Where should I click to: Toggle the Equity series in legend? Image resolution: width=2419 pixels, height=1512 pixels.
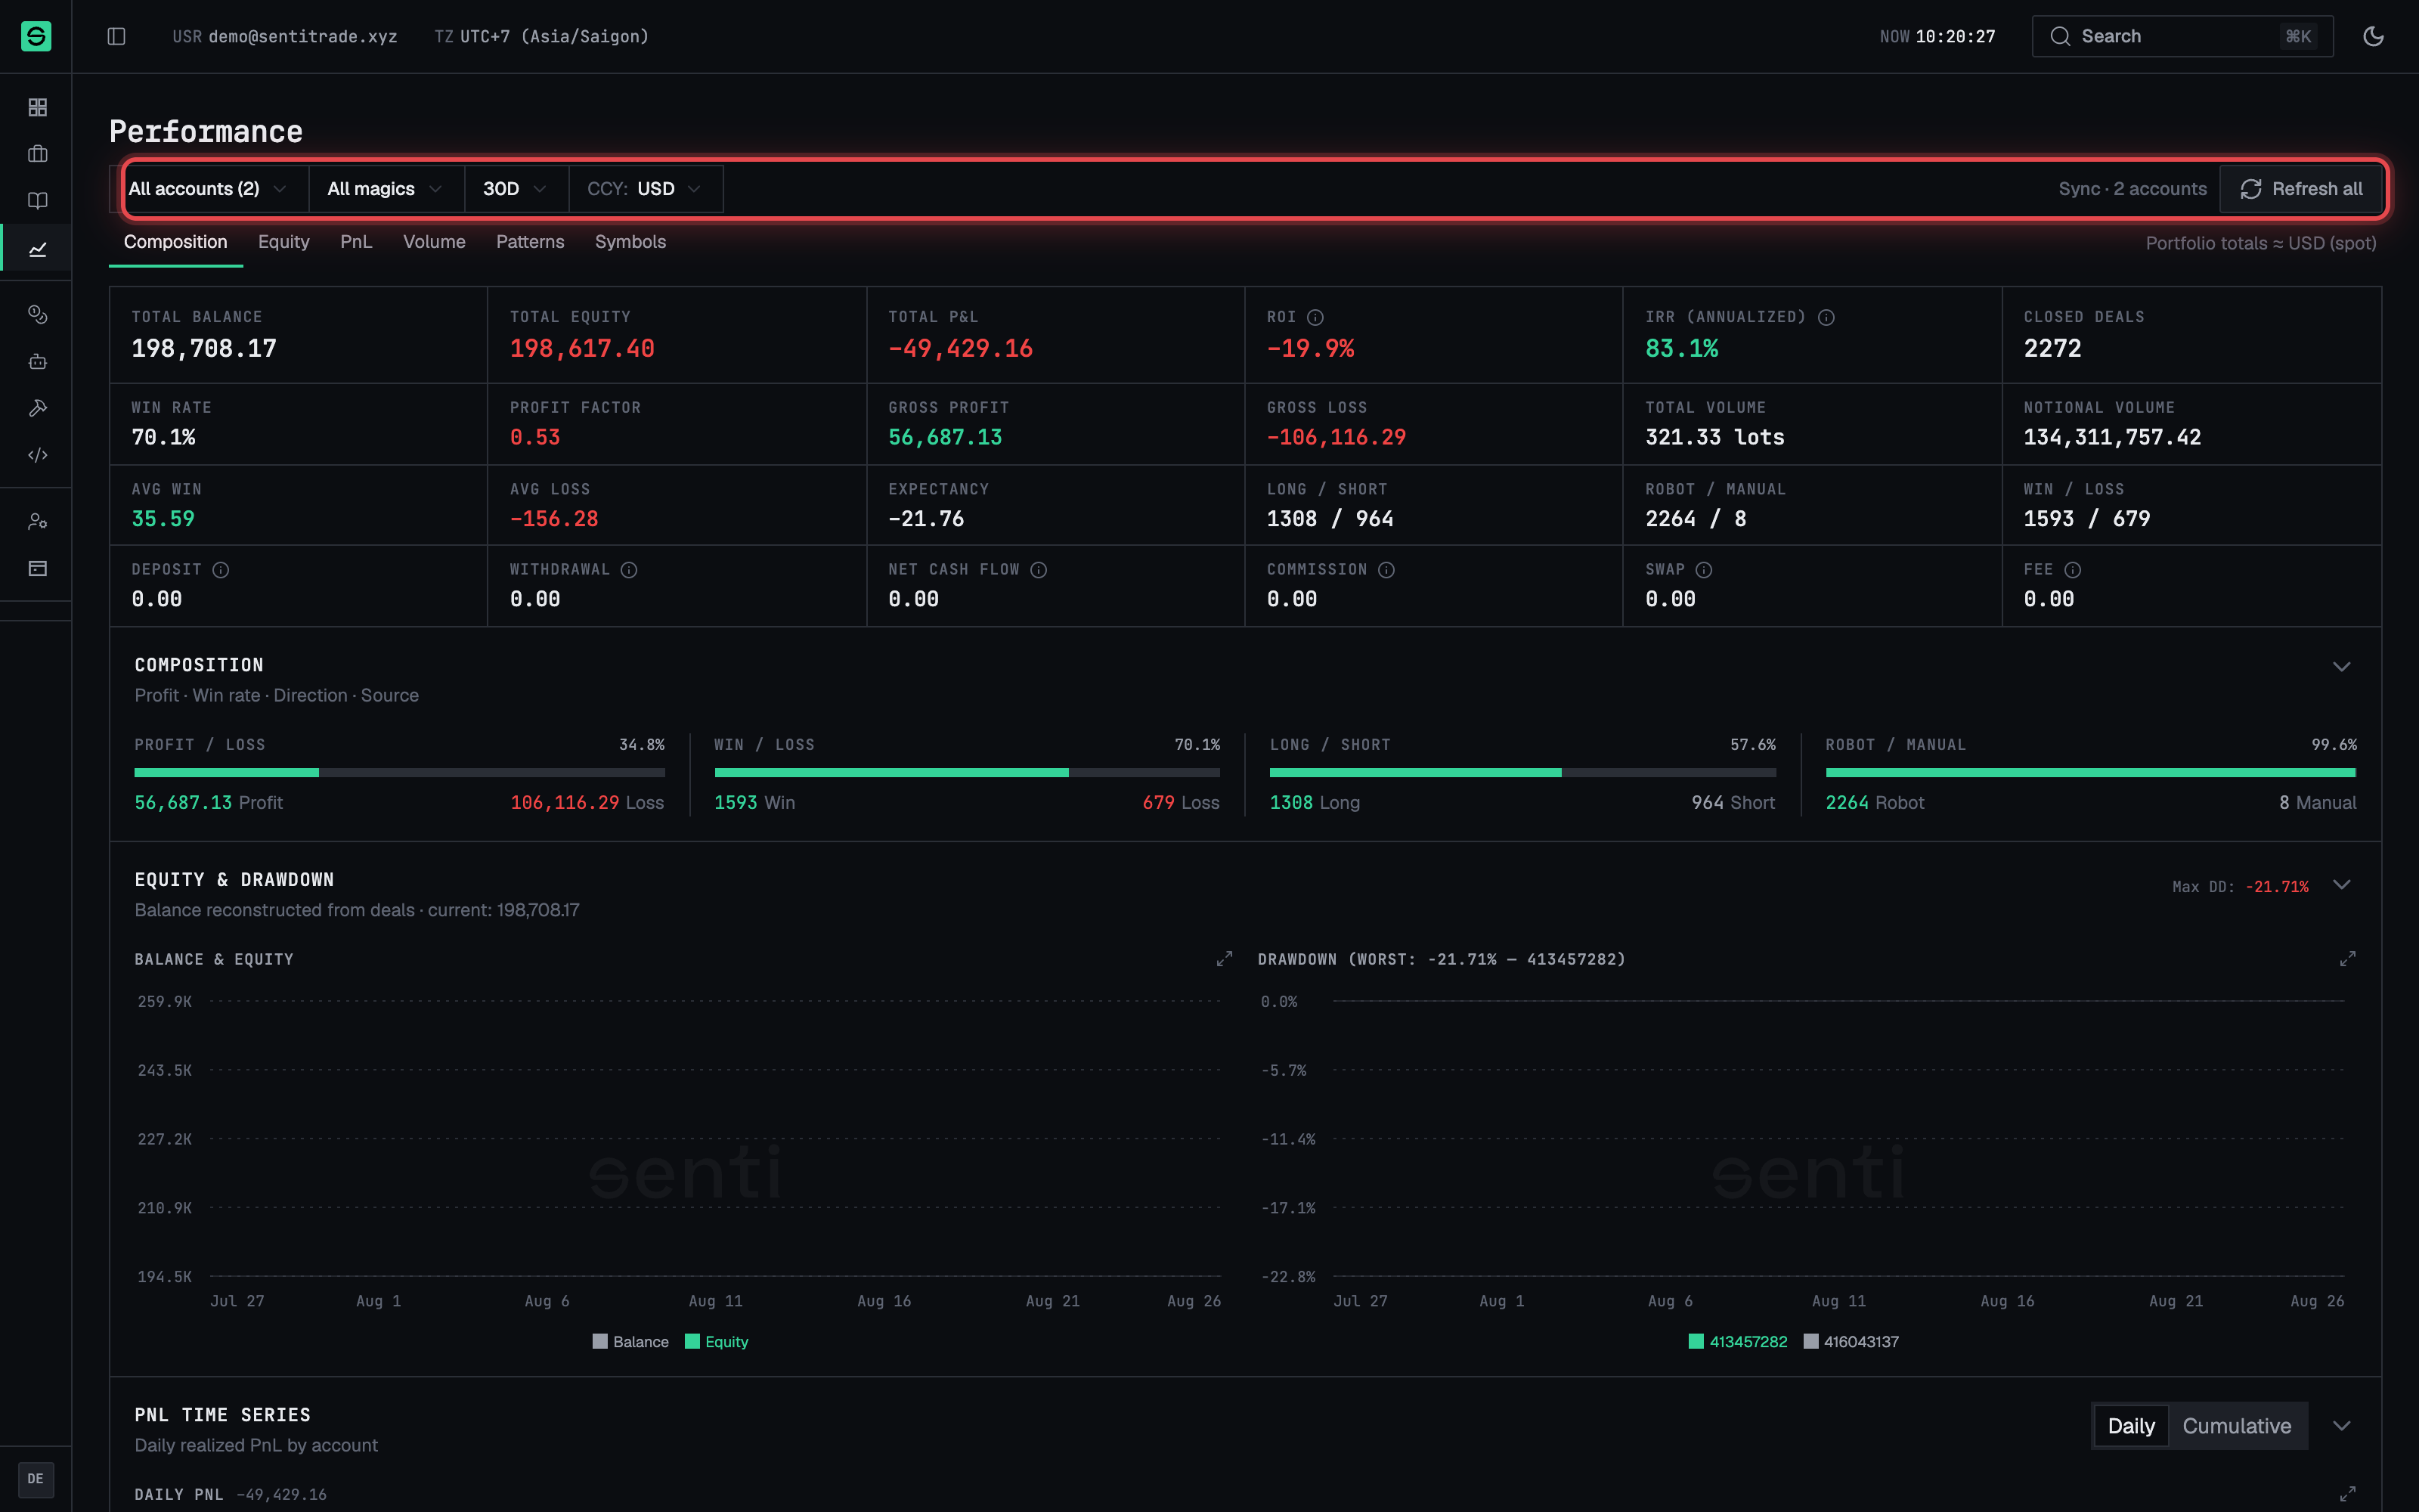pyautogui.click(x=717, y=1342)
